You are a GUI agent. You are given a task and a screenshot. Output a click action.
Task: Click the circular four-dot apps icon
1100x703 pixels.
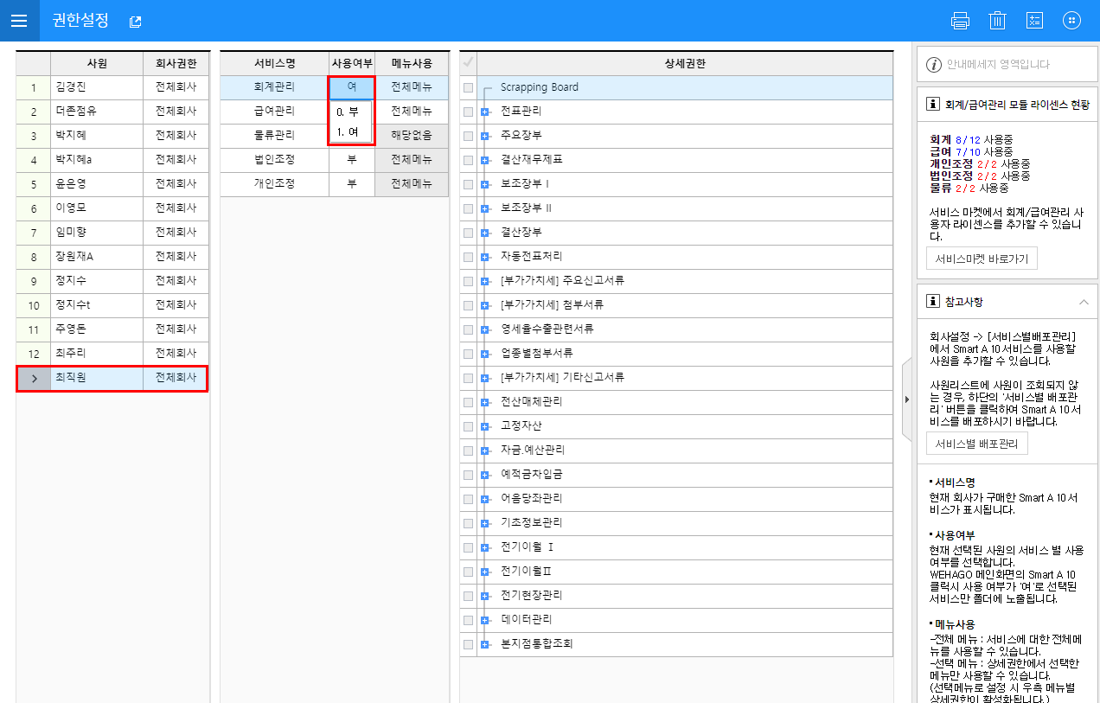coord(1071,21)
